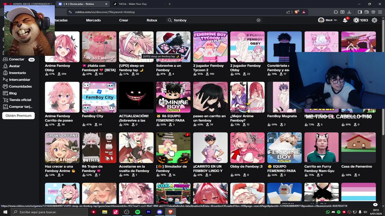Open WhatsApp icon in system tray
The width and height of the screenshot is (385, 216).
point(328,212)
